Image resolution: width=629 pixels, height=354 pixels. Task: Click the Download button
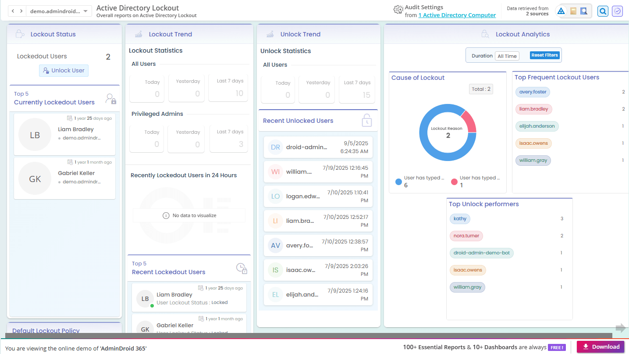tap(601, 347)
